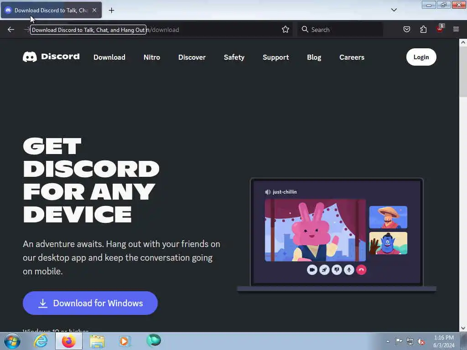Screen dimensions: 467x350
Task: Click the Firefox taskbar icon
Action: [x=69, y=341]
